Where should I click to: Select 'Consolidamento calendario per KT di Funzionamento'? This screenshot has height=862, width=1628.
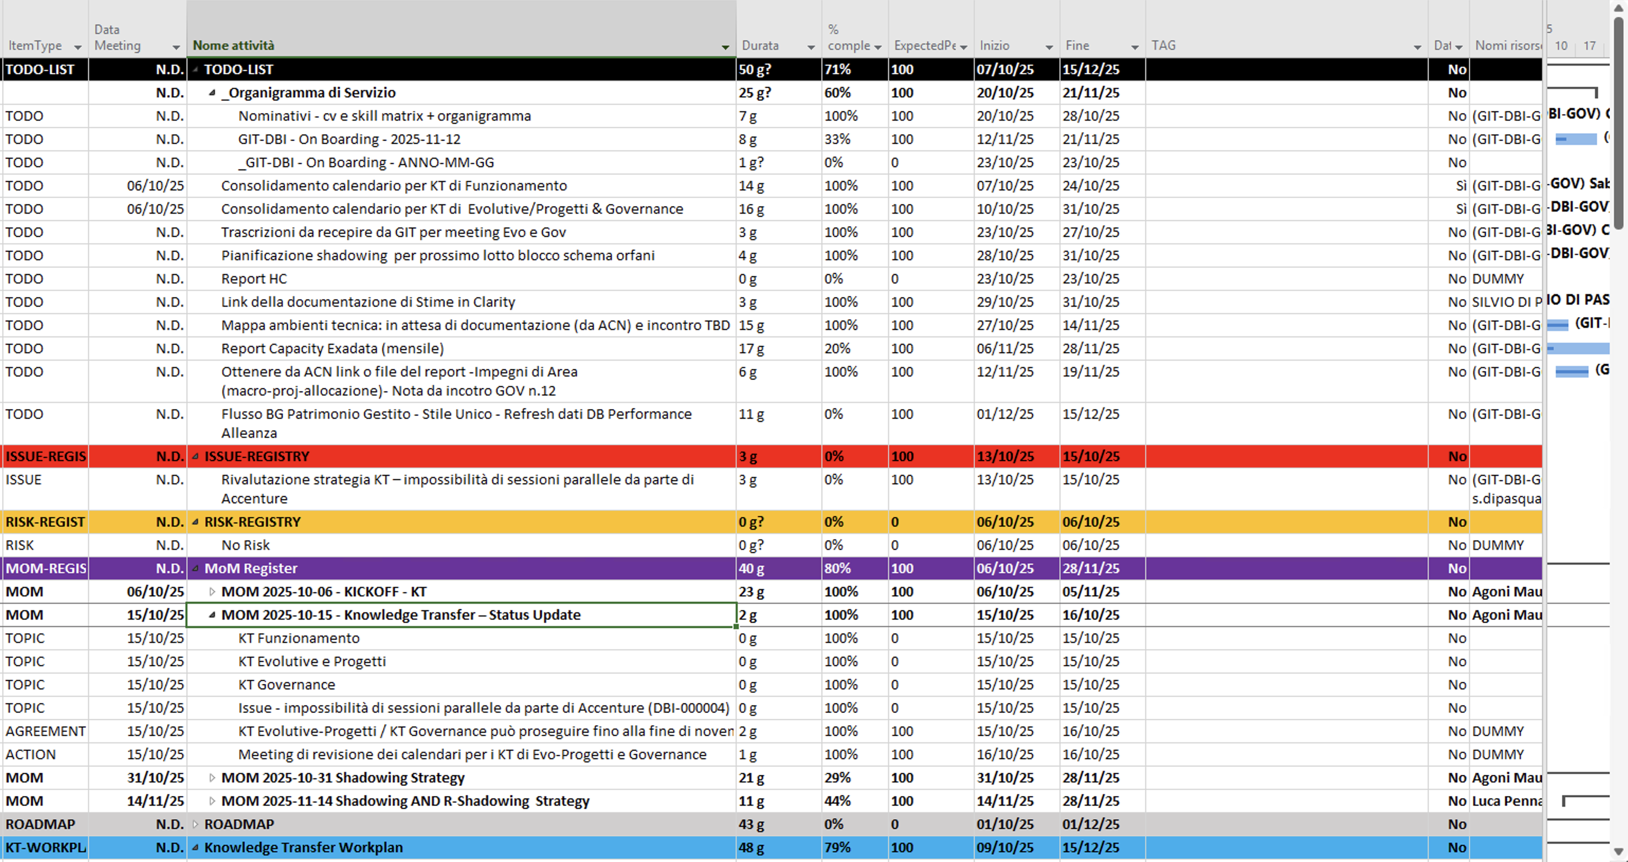pyautogui.click(x=394, y=186)
